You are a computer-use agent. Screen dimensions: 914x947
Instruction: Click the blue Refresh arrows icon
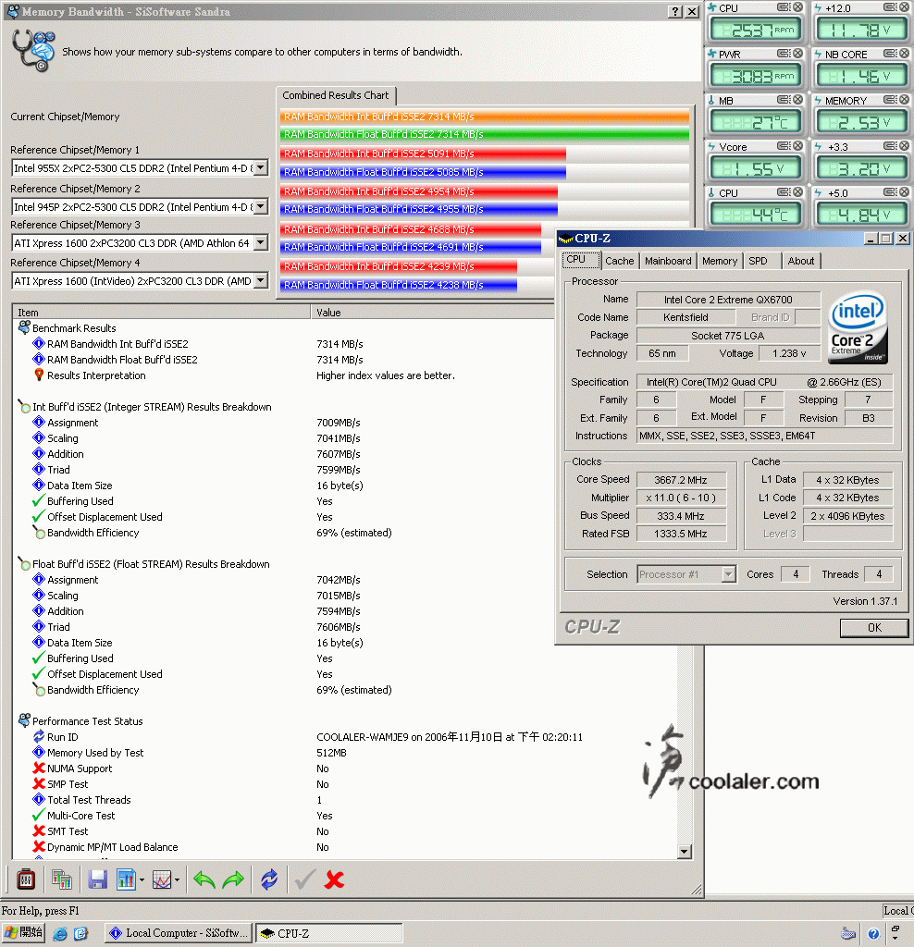tap(268, 879)
